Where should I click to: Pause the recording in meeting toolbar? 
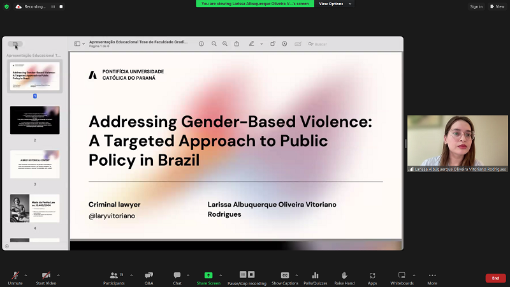243,275
